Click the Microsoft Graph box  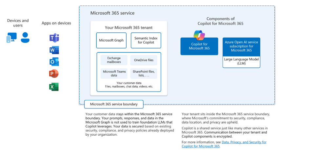[111, 40]
